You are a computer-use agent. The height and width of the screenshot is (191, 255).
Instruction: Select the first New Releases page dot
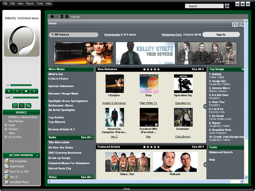coord(144,69)
